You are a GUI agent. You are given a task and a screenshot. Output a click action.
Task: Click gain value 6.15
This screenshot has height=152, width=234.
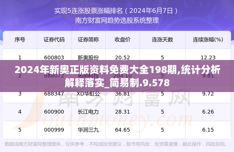coord(208,130)
